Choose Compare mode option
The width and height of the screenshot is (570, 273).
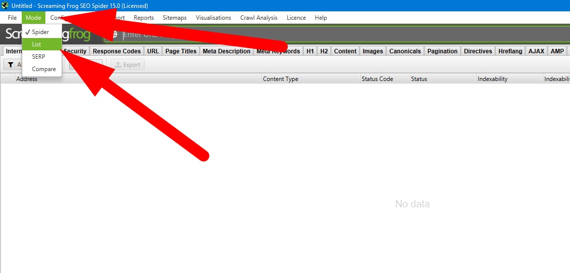[42, 69]
